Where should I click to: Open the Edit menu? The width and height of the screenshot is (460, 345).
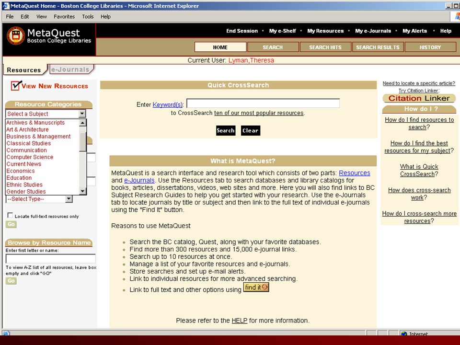(x=24, y=16)
